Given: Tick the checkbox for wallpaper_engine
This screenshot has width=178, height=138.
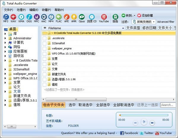Looking at the screenshot, I should [45, 48].
